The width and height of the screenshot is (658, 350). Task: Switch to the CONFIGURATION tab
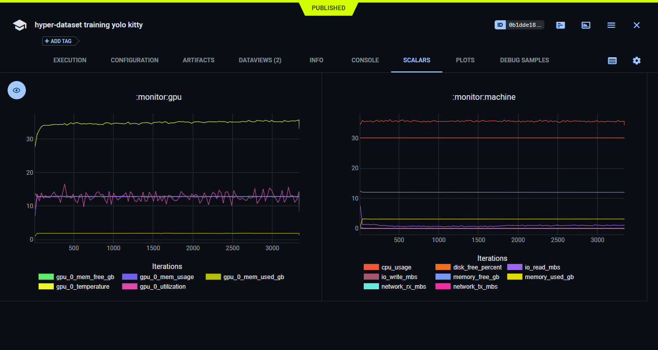[134, 60]
